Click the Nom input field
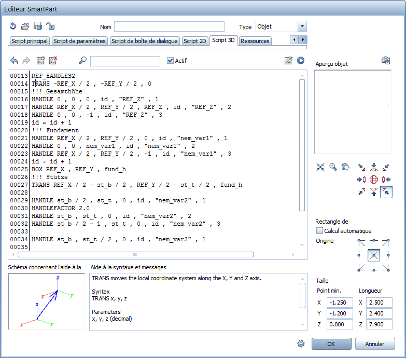The image size is (406, 358). click(170, 26)
